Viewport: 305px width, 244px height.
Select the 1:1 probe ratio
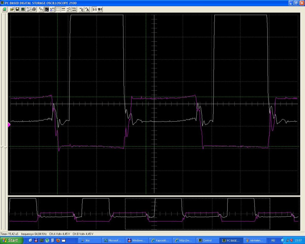[94, 9]
